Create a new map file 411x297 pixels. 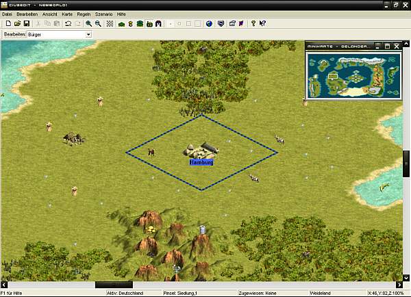pos(8,23)
